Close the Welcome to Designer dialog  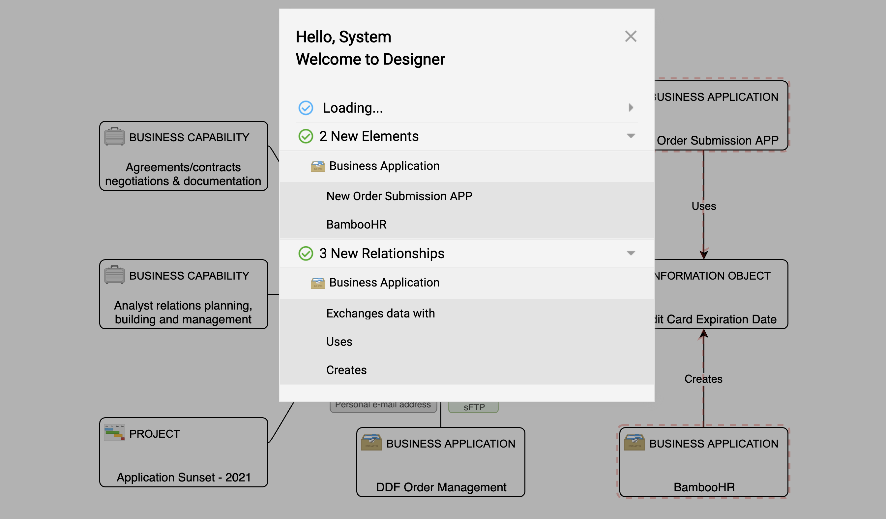631,37
